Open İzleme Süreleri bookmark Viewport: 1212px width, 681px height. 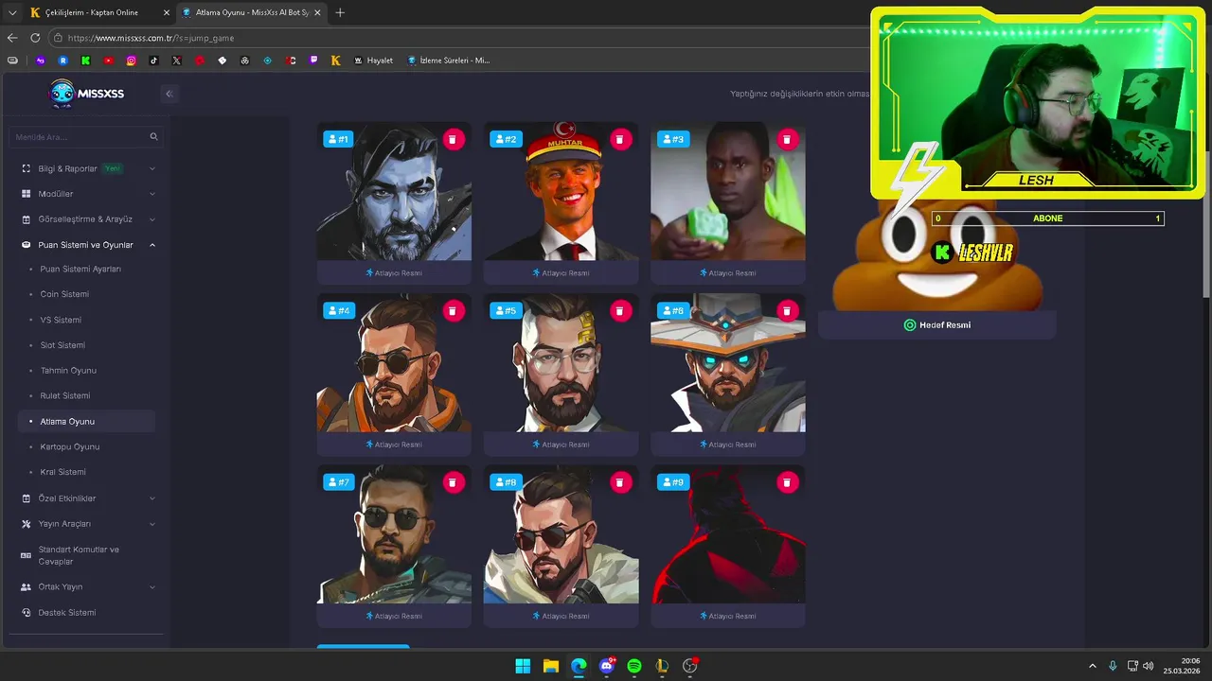pyautogui.click(x=450, y=61)
